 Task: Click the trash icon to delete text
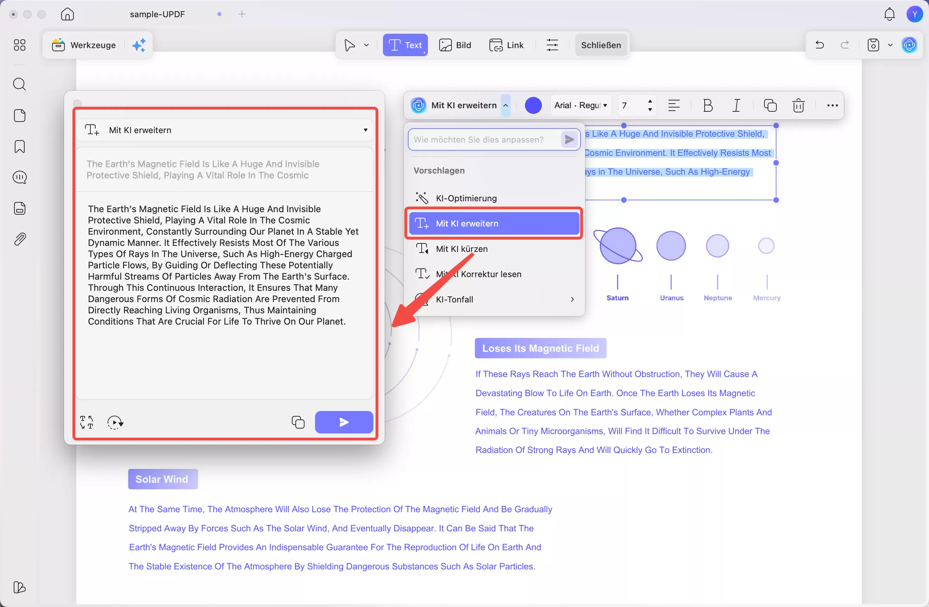[798, 105]
